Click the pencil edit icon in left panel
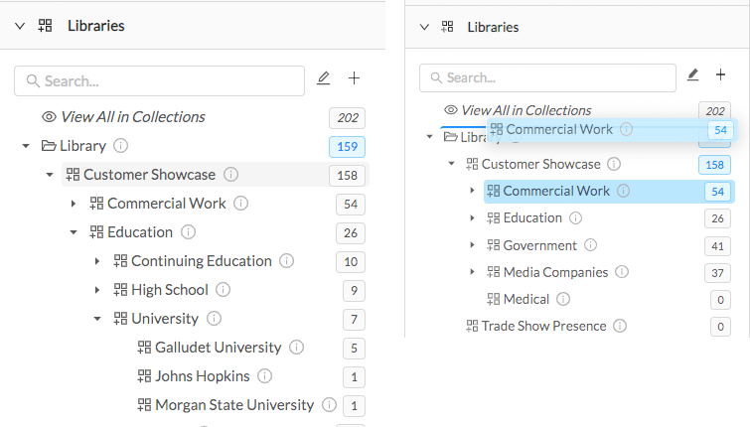This screenshot has height=427, width=750. pyautogui.click(x=323, y=78)
